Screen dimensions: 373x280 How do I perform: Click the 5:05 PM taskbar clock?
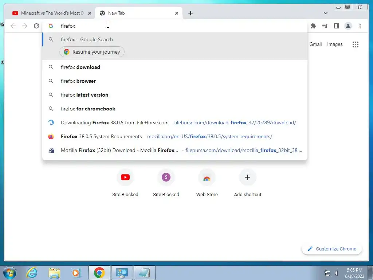pyautogui.click(x=354, y=270)
